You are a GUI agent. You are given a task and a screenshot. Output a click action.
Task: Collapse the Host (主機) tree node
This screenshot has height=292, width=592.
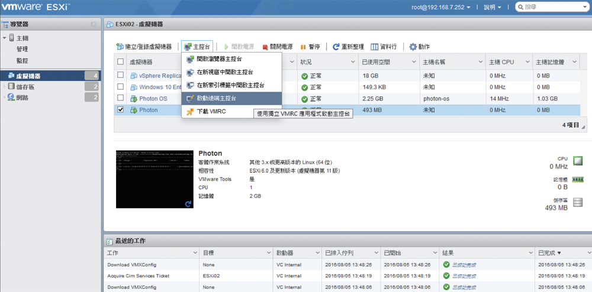click(4, 38)
